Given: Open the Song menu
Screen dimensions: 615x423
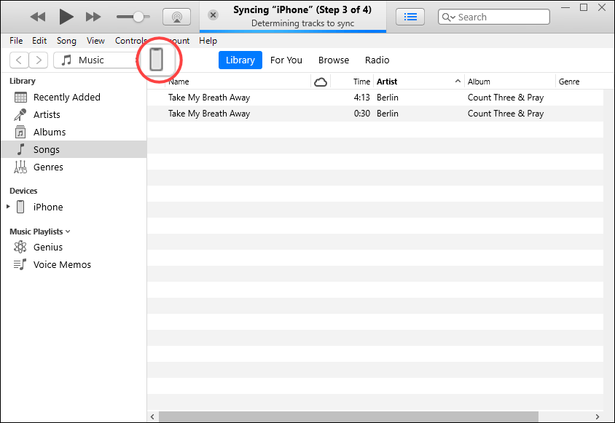Looking at the screenshot, I should pos(66,41).
